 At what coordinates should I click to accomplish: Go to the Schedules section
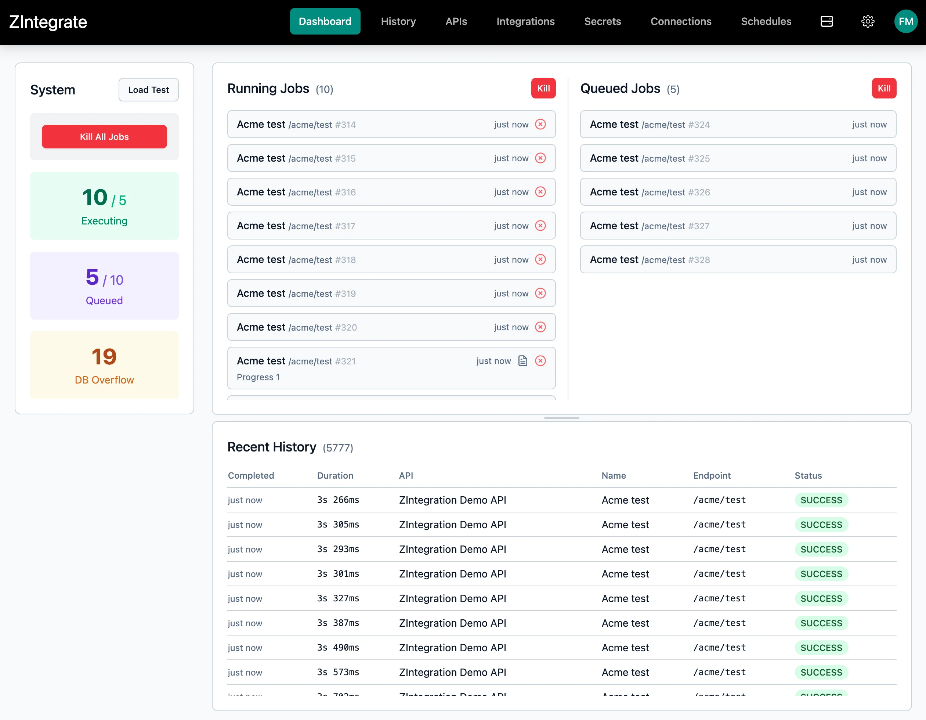[766, 21]
